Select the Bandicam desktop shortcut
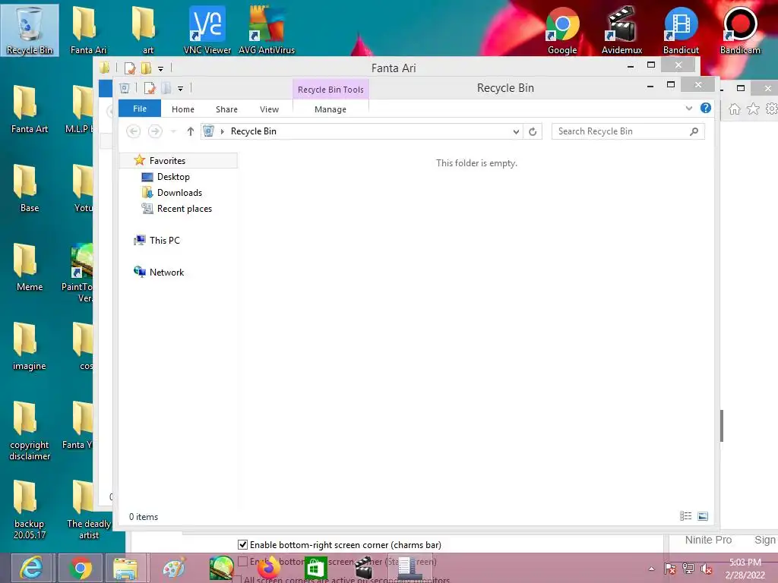 click(x=740, y=30)
